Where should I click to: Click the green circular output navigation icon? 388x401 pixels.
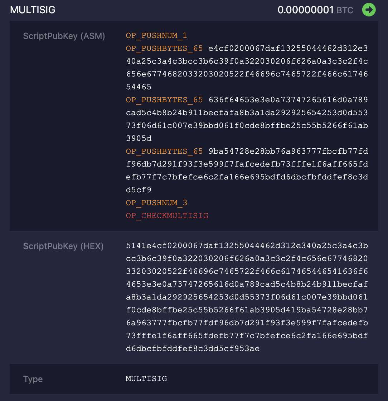[x=369, y=10]
